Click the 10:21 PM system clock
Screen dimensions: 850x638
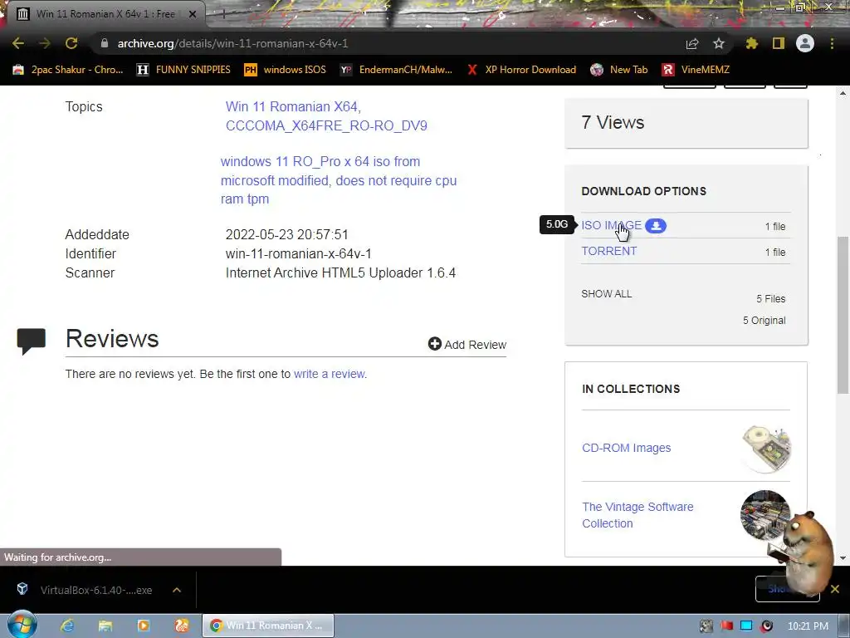(x=808, y=626)
